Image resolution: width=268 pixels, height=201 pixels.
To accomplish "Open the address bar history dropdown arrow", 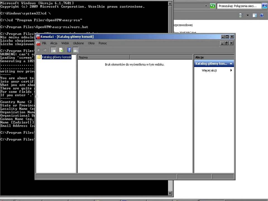I will point(206,6).
